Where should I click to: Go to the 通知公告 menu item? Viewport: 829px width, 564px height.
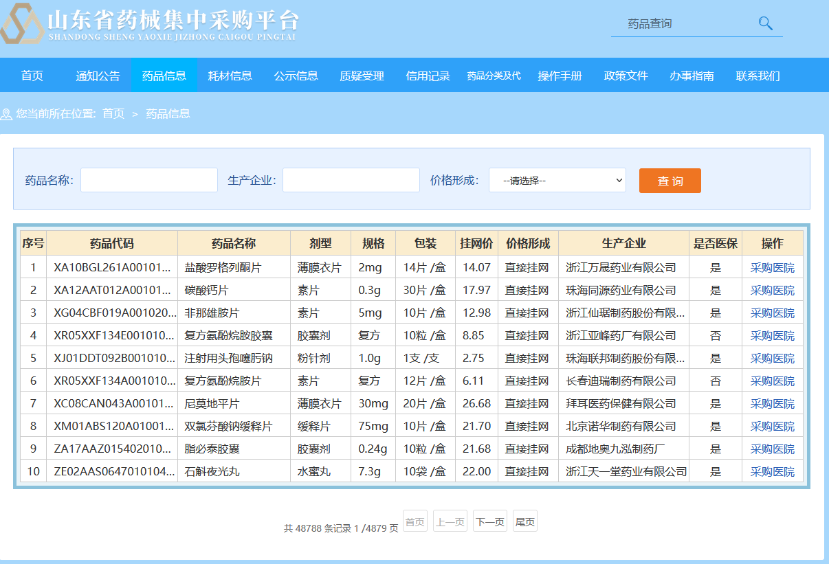pyautogui.click(x=98, y=76)
